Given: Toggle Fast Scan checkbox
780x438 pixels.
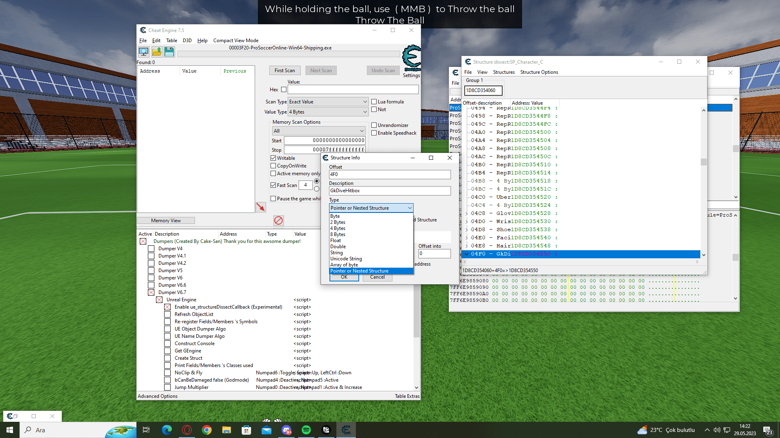Looking at the screenshot, I should [x=273, y=185].
